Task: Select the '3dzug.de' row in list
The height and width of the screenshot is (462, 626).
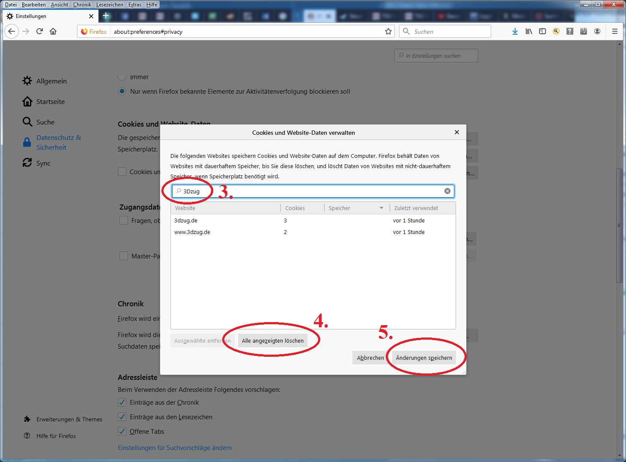Action: pos(313,220)
